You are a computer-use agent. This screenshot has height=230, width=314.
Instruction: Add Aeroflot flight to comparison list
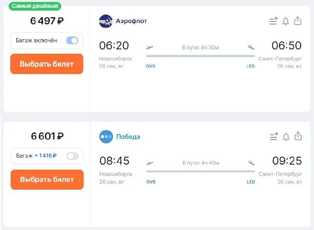pos(274,21)
